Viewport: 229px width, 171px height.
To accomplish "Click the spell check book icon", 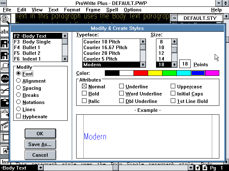I will [x=4, y=126].
